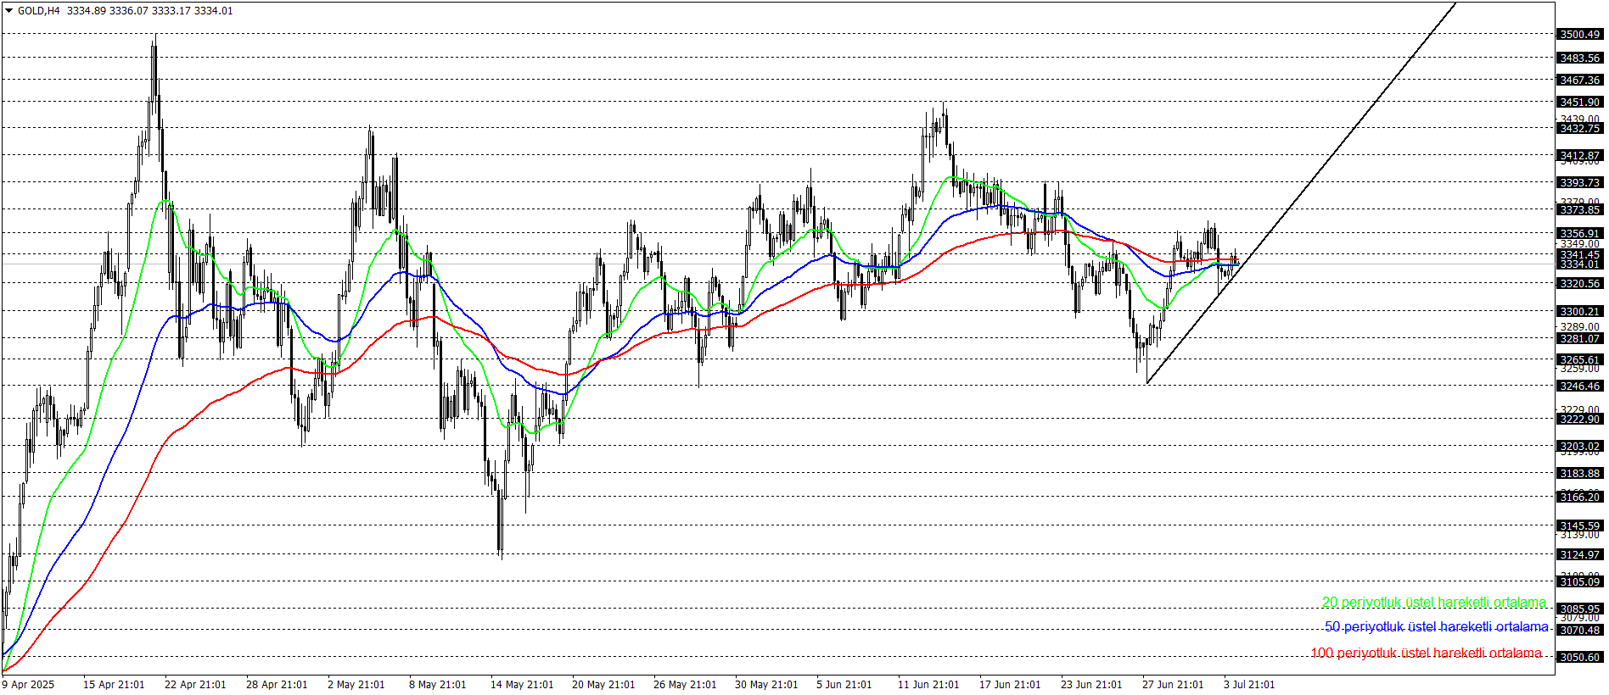
Task: Select the 3300.21 price level label
Action: tap(1580, 312)
